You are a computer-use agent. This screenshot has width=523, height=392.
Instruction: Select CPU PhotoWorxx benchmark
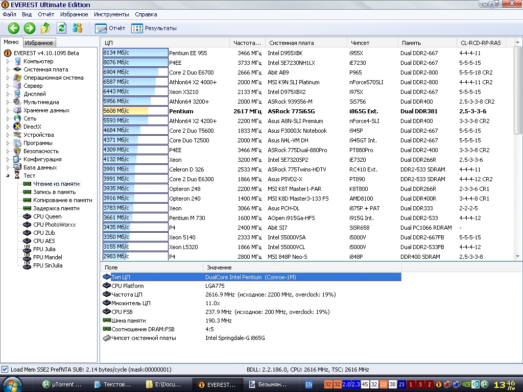(54, 225)
